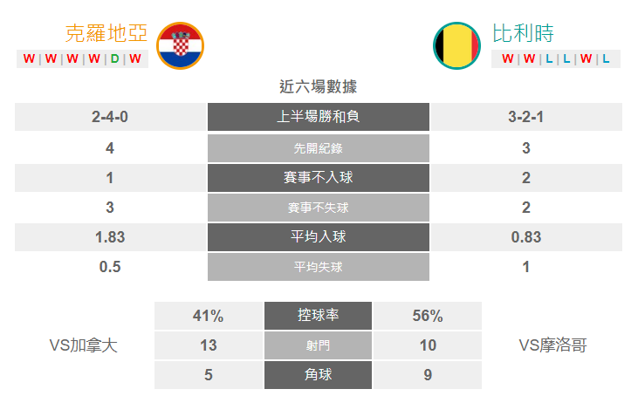The height and width of the screenshot is (396, 638).
Task: Click the last L badge in Belgium's form row
Action: tap(606, 59)
